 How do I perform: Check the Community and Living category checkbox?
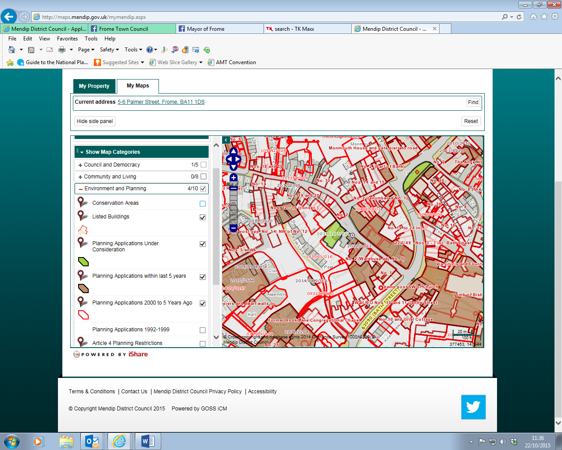[203, 177]
